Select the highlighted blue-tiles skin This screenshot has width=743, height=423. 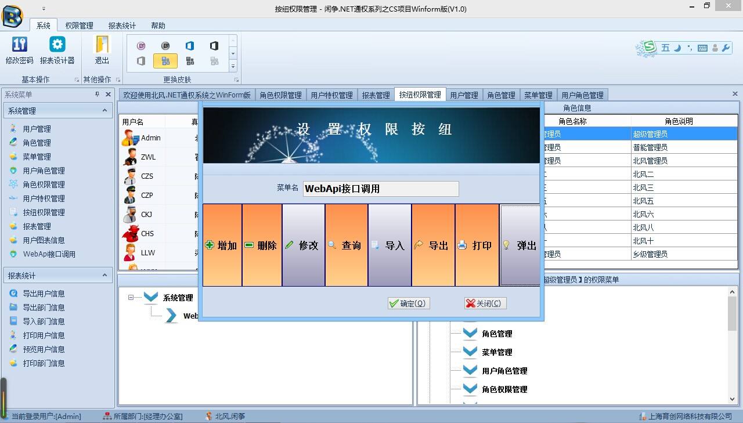(x=165, y=60)
